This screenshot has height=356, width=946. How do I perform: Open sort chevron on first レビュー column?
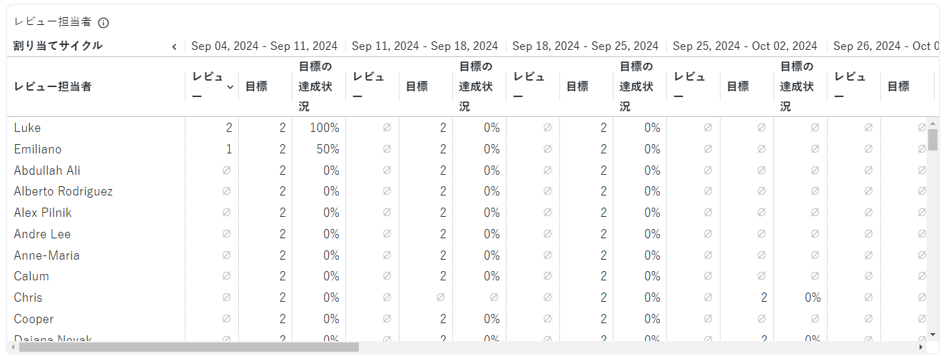point(230,87)
